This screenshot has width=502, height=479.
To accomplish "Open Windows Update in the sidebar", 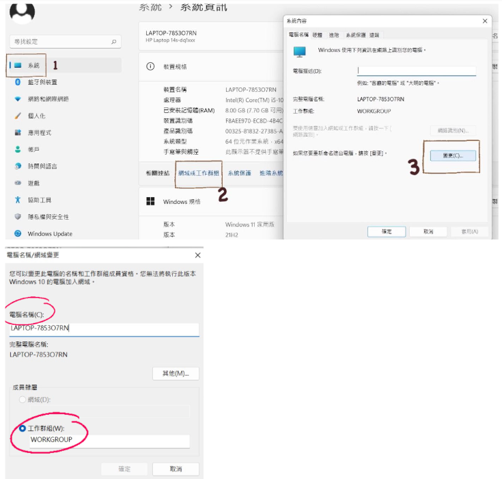I will [x=50, y=233].
